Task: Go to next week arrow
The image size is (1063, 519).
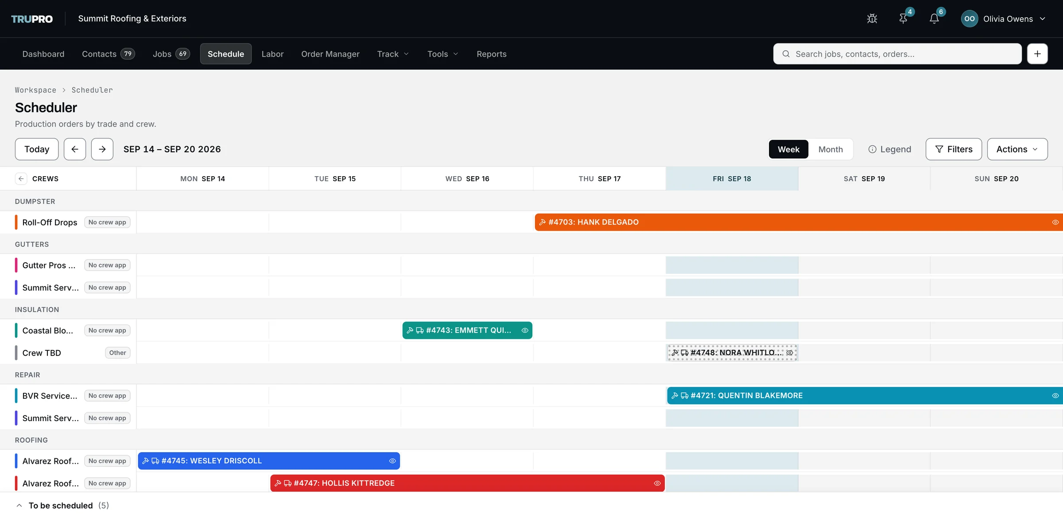Action: 102,149
